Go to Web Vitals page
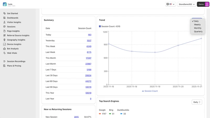This screenshot has height=118, width=210. pyautogui.click(x=12, y=53)
